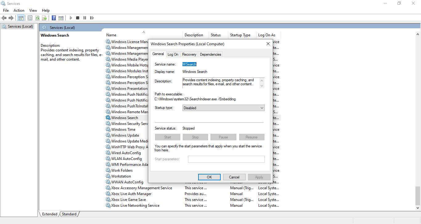Open the File menu

(x=6, y=10)
